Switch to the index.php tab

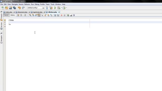[9, 12]
